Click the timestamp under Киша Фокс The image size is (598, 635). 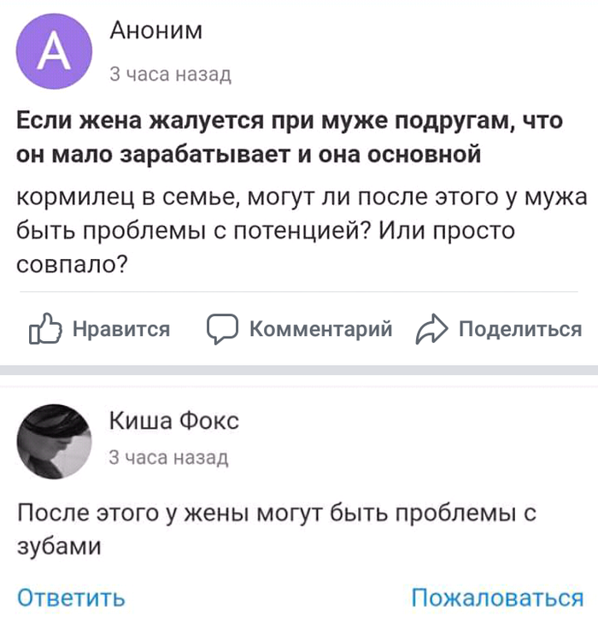tap(168, 458)
